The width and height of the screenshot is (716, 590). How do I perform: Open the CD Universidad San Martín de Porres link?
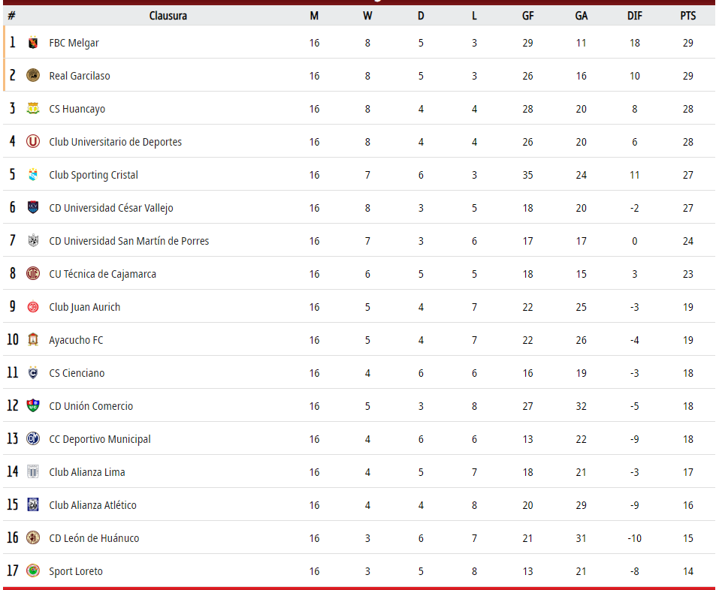pos(129,241)
